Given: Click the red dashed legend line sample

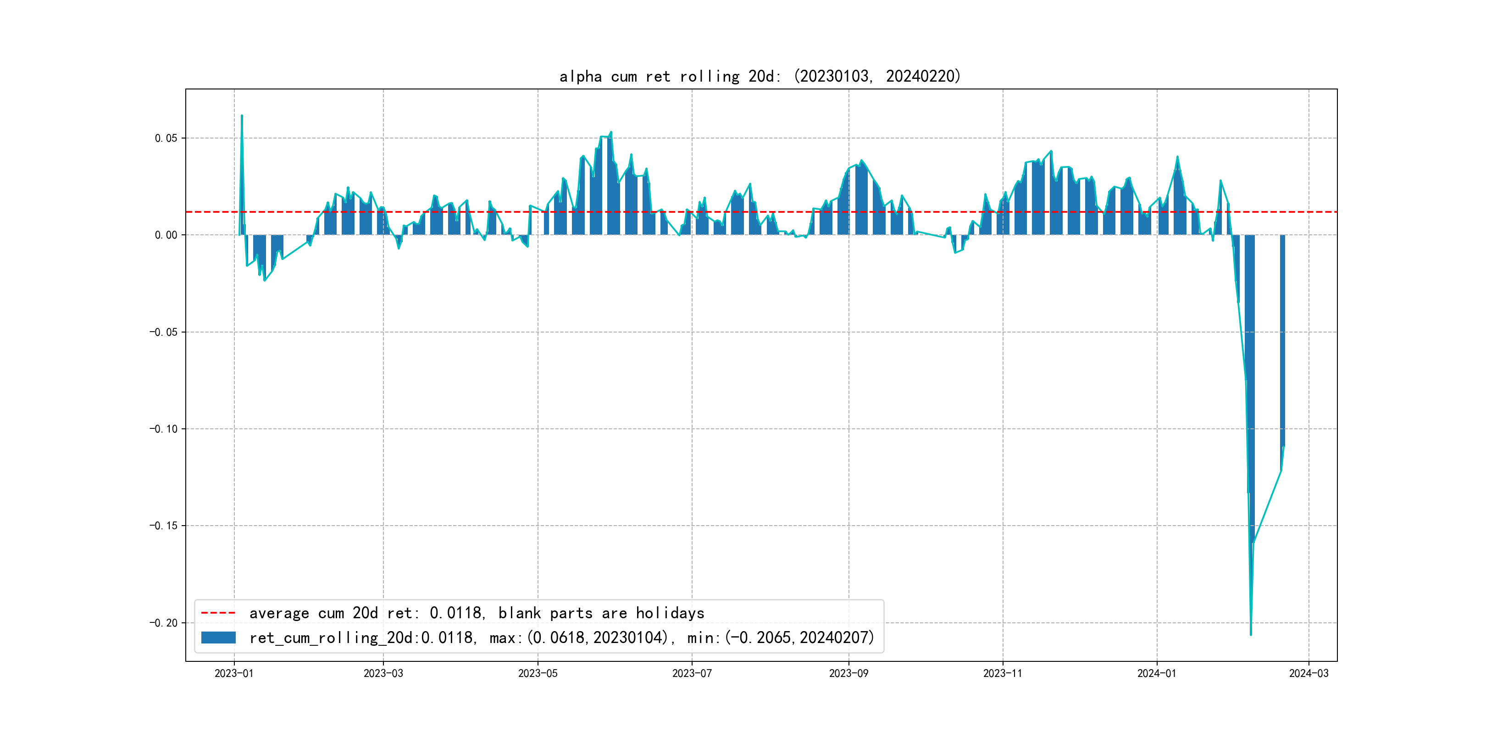Looking at the screenshot, I should point(218,613).
